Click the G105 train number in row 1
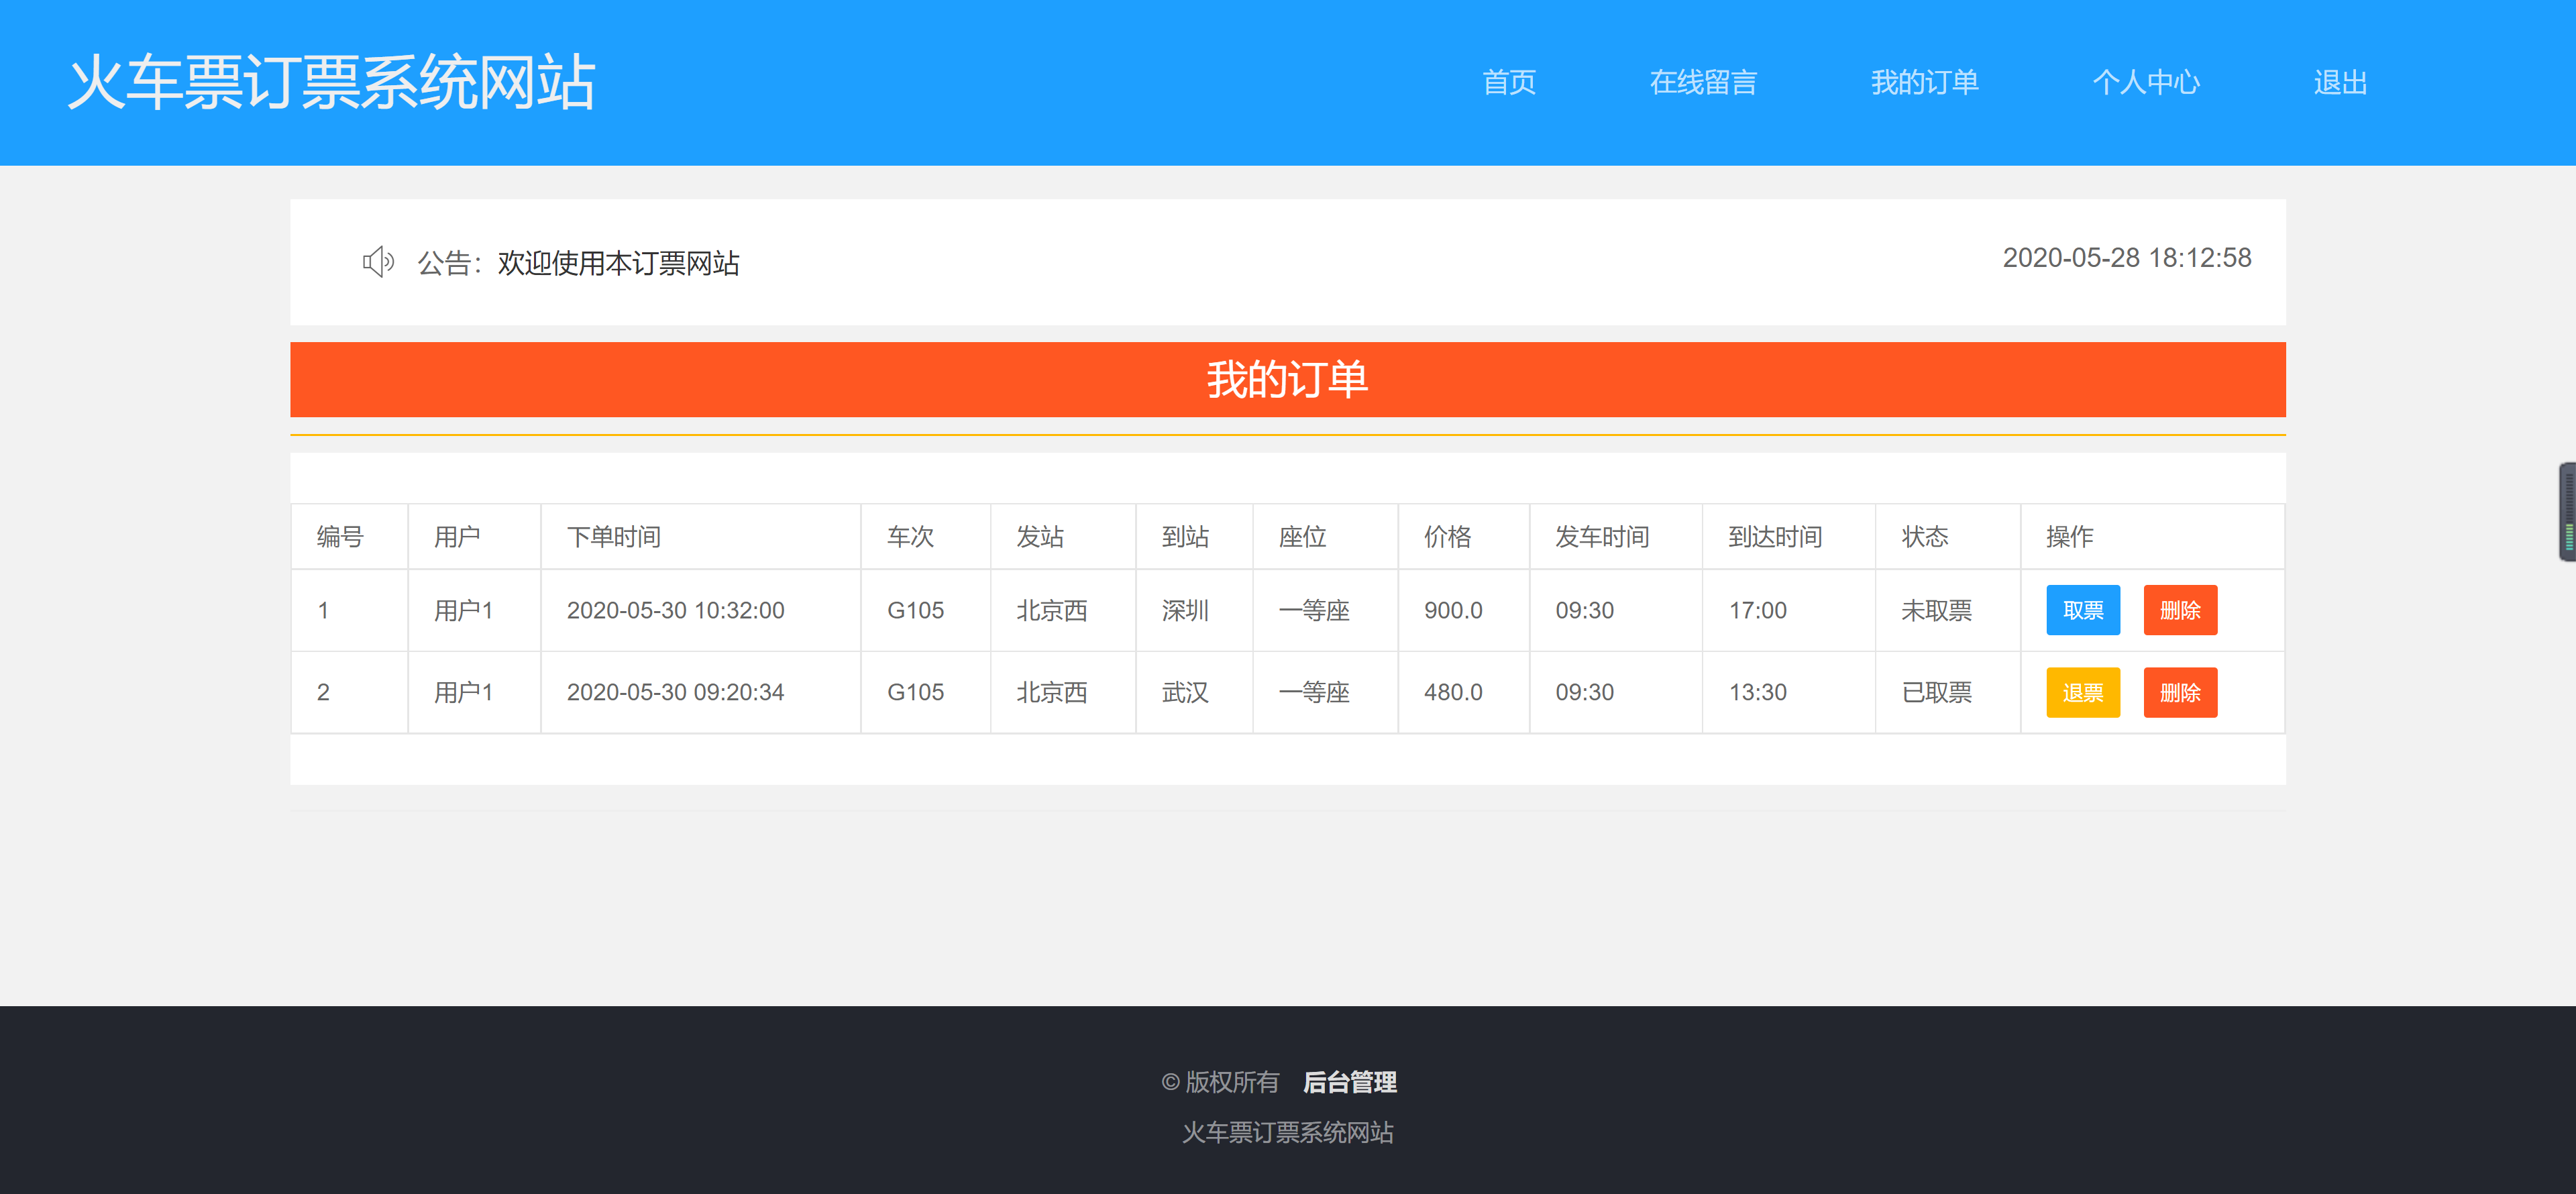Image resolution: width=2576 pixels, height=1194 pixels. (916, 610)
